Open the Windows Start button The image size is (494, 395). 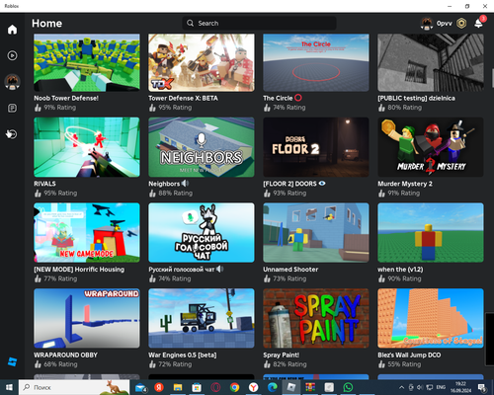click(x=9, y=387)
